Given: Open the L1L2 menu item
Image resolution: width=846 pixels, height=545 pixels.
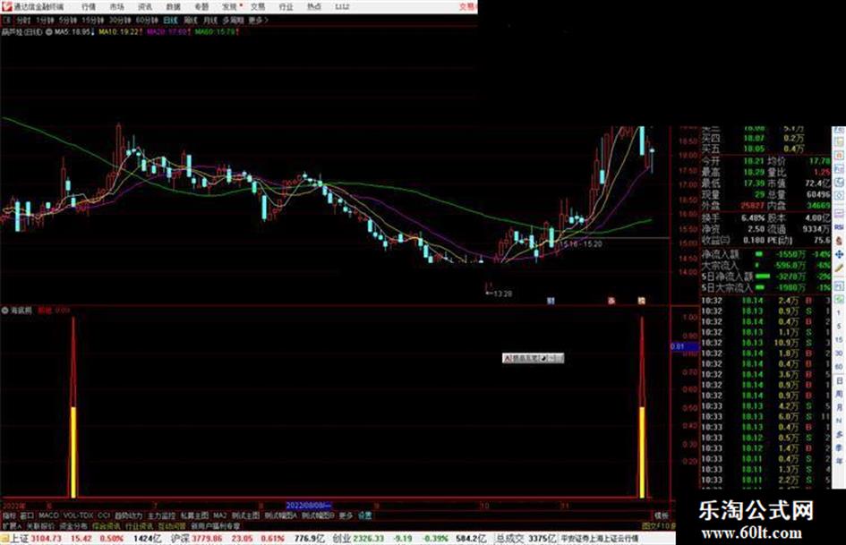Looking at the screenshot, I should 342,7.
